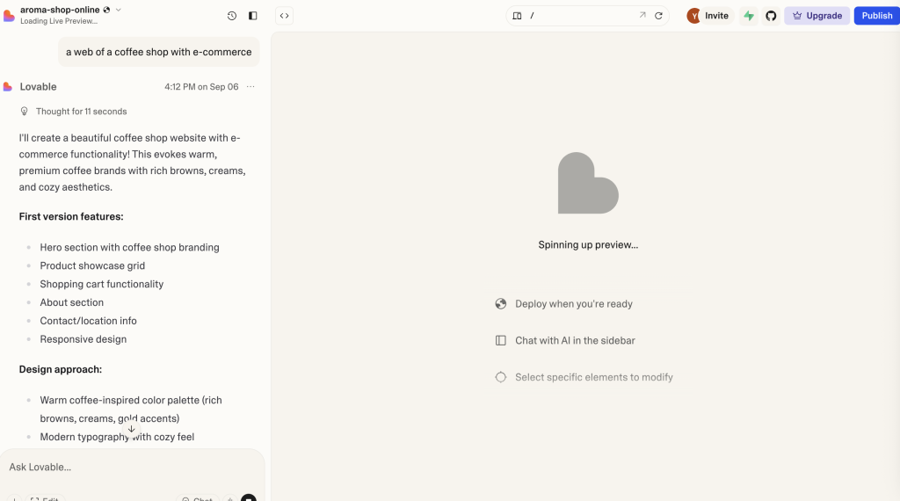Toggle the chat sidebar panel icon
This screenshot has width=900, height=501.
252,16
